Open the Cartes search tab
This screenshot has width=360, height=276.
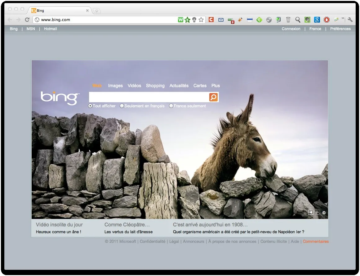pyautogui.click(x=200, y=86)
